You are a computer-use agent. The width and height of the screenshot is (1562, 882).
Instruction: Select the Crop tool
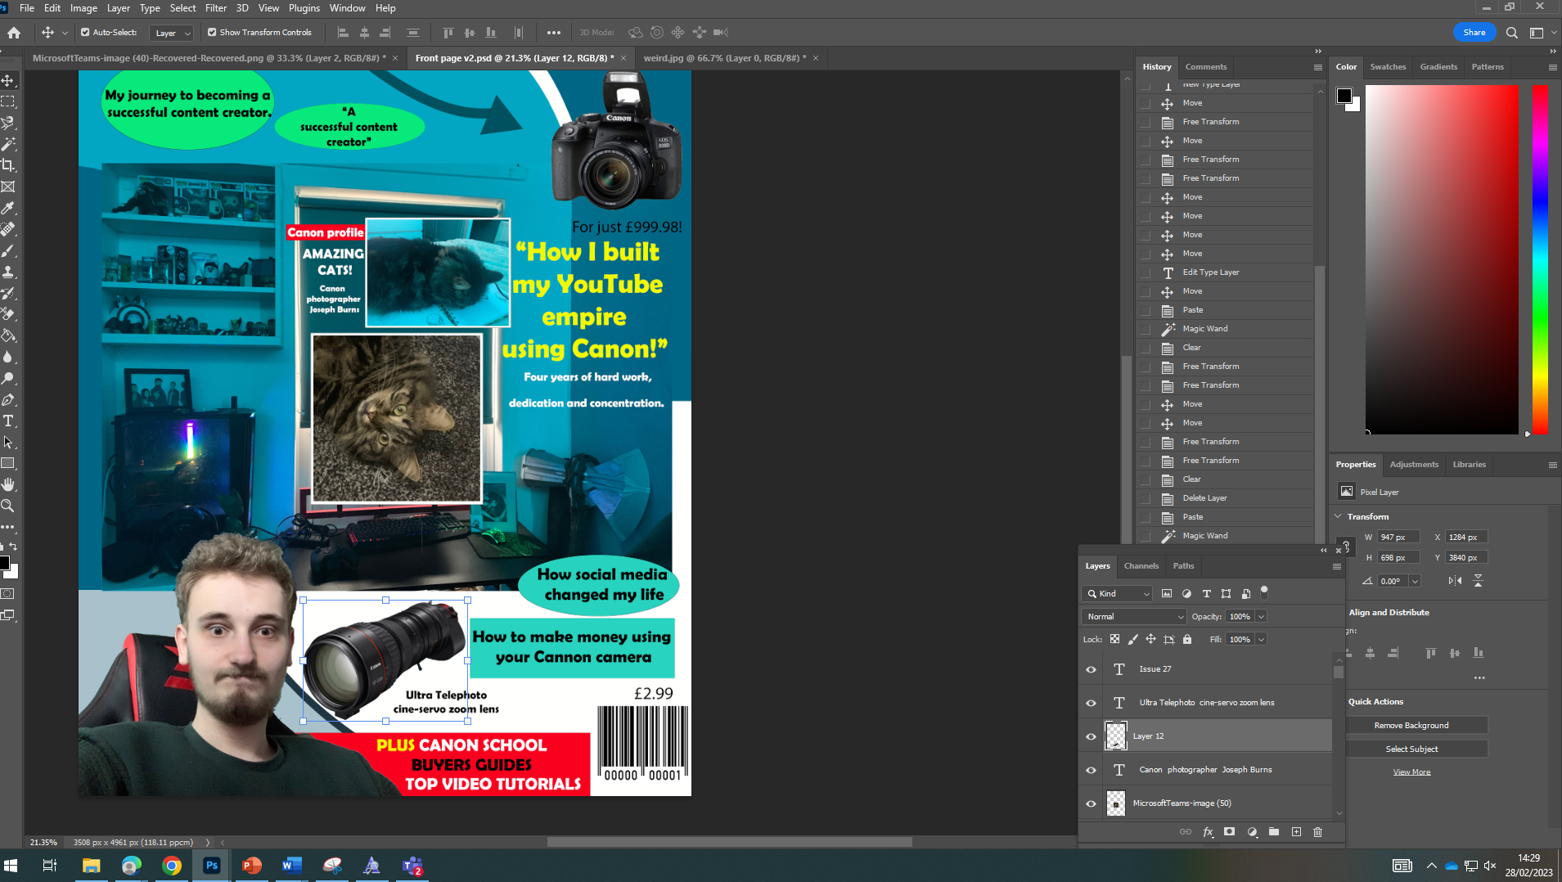(x=8, y=165)
